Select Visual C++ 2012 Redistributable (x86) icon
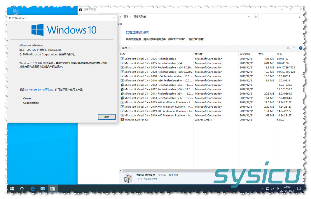This screenshot has width=311, height=199. [122, 89]
